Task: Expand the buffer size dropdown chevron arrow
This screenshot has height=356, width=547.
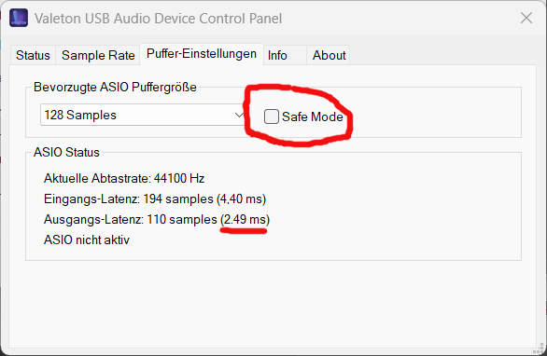Action: (239, 115)
